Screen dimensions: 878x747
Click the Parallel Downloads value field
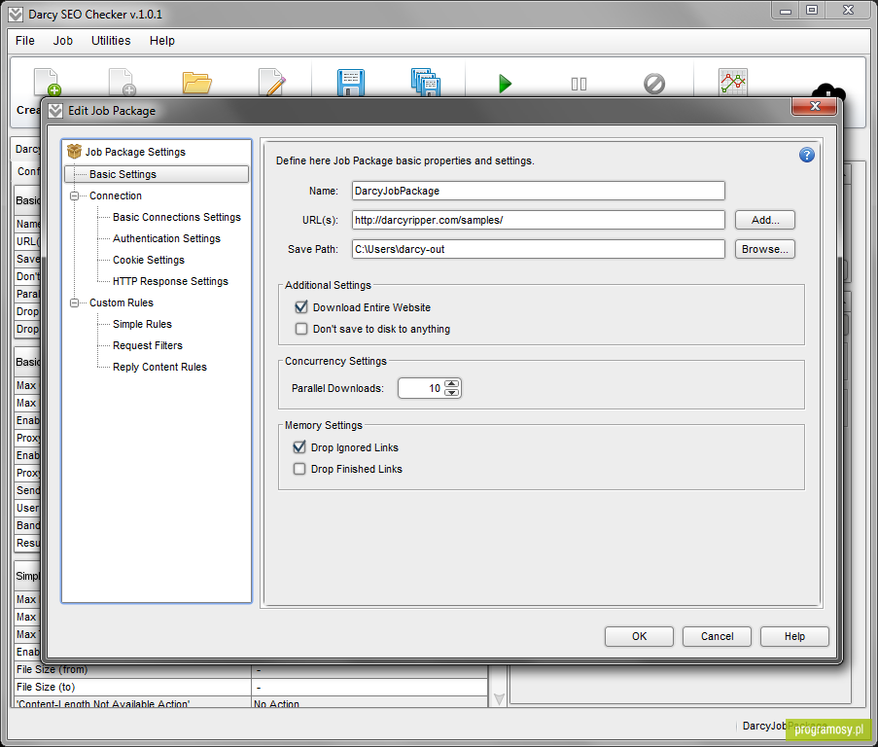pos(421,388)
